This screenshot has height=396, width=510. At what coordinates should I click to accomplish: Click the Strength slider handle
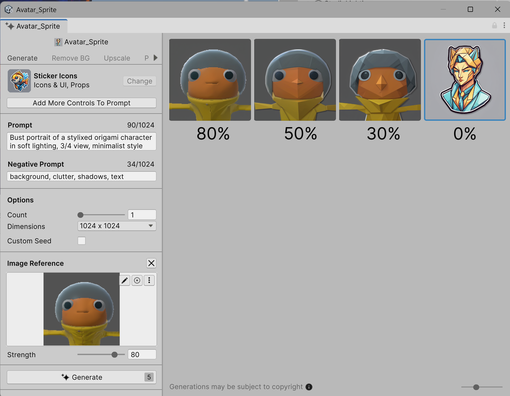[115, 355]
